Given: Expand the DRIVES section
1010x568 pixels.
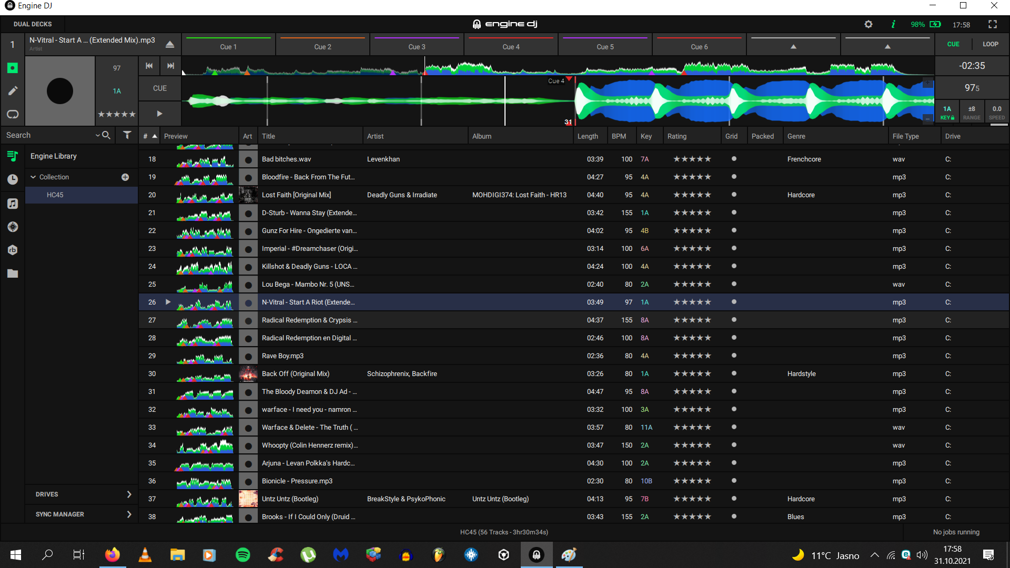Looking at the screenshot, I should [x=129, y=494].
